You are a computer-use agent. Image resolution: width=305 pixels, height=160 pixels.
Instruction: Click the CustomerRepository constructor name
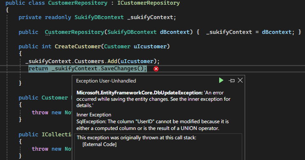[x=74, y=32]
